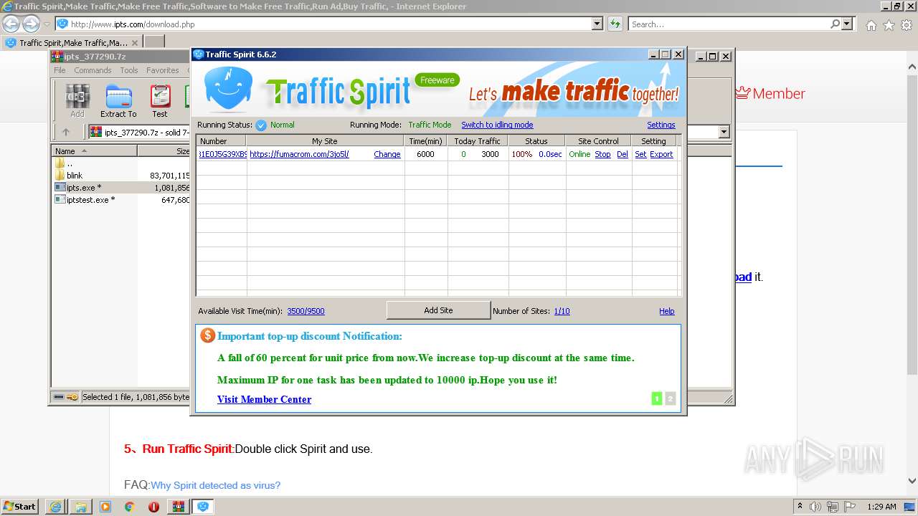918x516 pixels.
Task: Click the WinRAR Add toolbar icon
Action: [77, 101]
